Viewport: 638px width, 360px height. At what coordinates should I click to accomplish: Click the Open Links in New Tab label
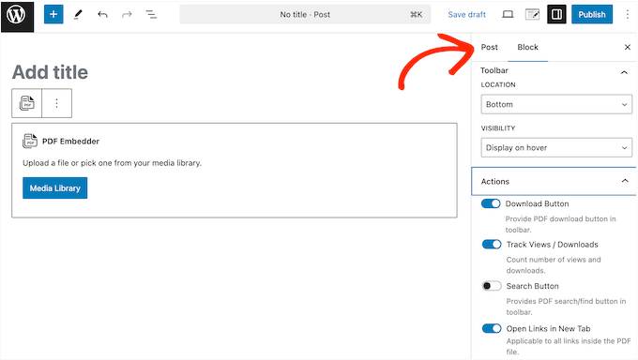click(x=548, y=329)
